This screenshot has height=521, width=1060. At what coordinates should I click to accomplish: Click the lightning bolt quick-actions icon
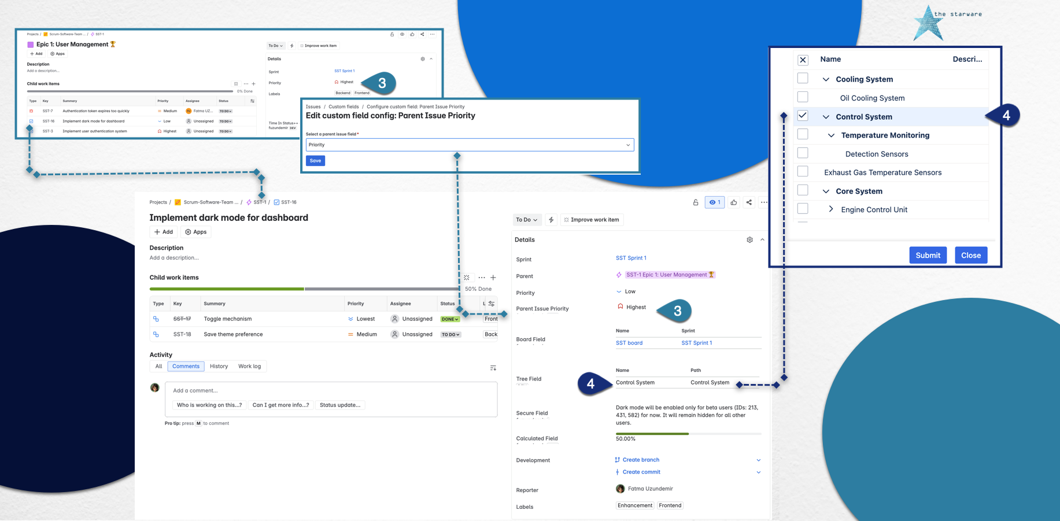click(x=551, y=220)
